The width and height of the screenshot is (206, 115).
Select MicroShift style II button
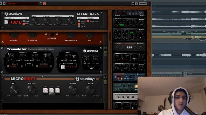pyautogui.click(x=51, y=90)
